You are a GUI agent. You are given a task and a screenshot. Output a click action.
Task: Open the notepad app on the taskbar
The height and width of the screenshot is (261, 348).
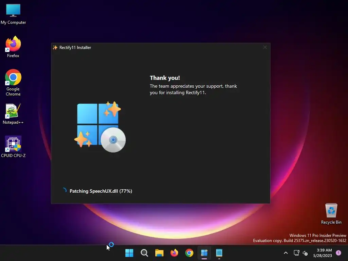pos(219,253)
